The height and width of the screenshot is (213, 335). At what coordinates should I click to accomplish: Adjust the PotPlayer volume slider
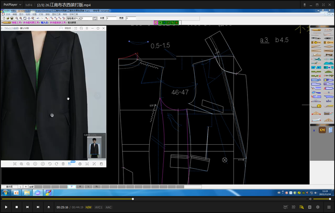coord(322,199)
